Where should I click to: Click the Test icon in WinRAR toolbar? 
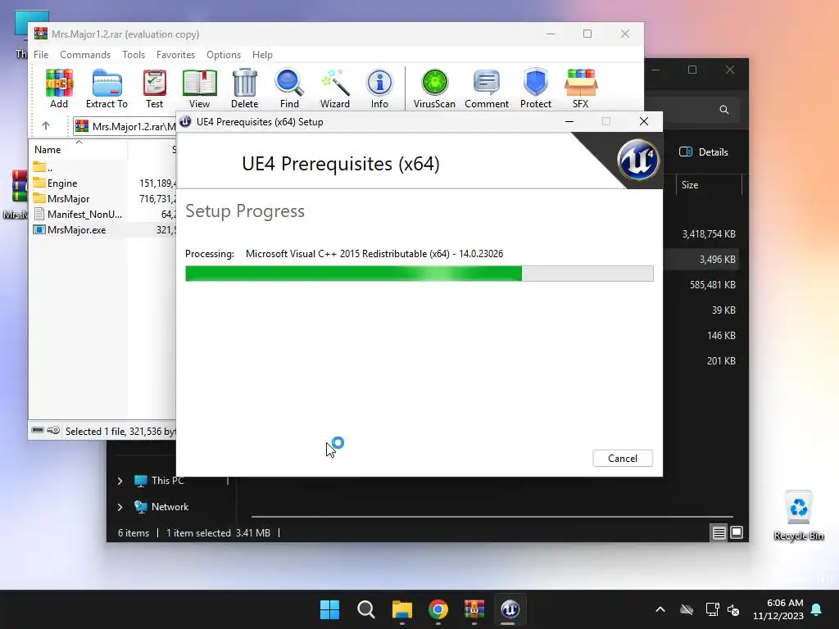(x=154, y=88)
